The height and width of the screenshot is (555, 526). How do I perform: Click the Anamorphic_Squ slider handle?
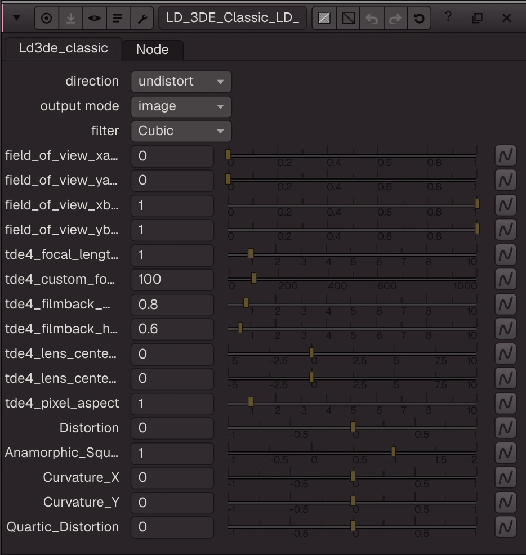pyautogui.click(x=393, y=451)
